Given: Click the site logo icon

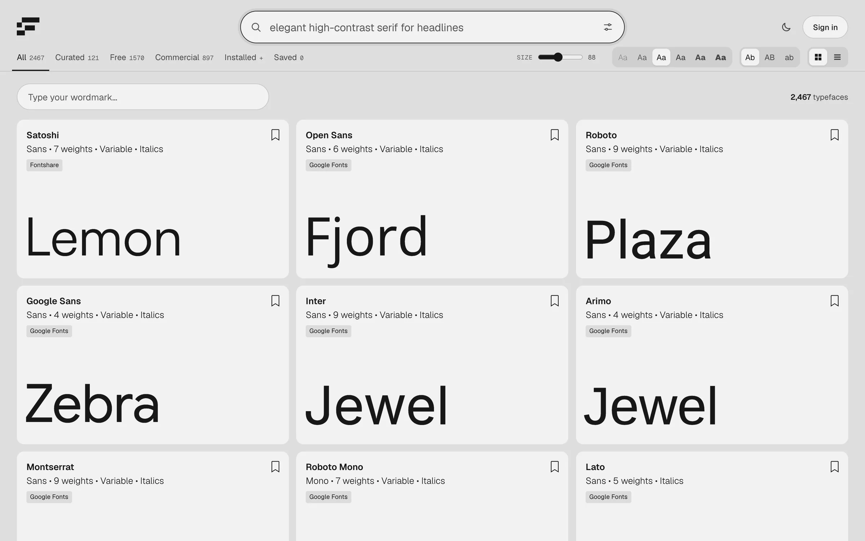Looking at the screenshot, I should pos(28,26).
